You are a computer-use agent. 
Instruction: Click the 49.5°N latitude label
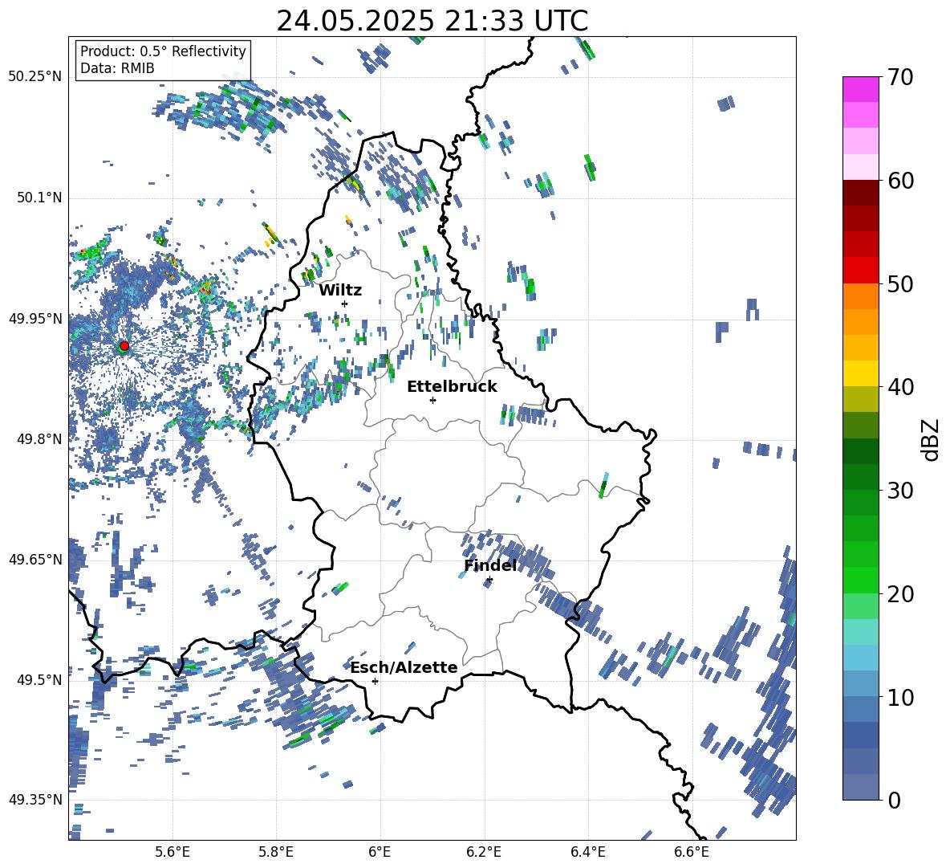click(39, 679)
